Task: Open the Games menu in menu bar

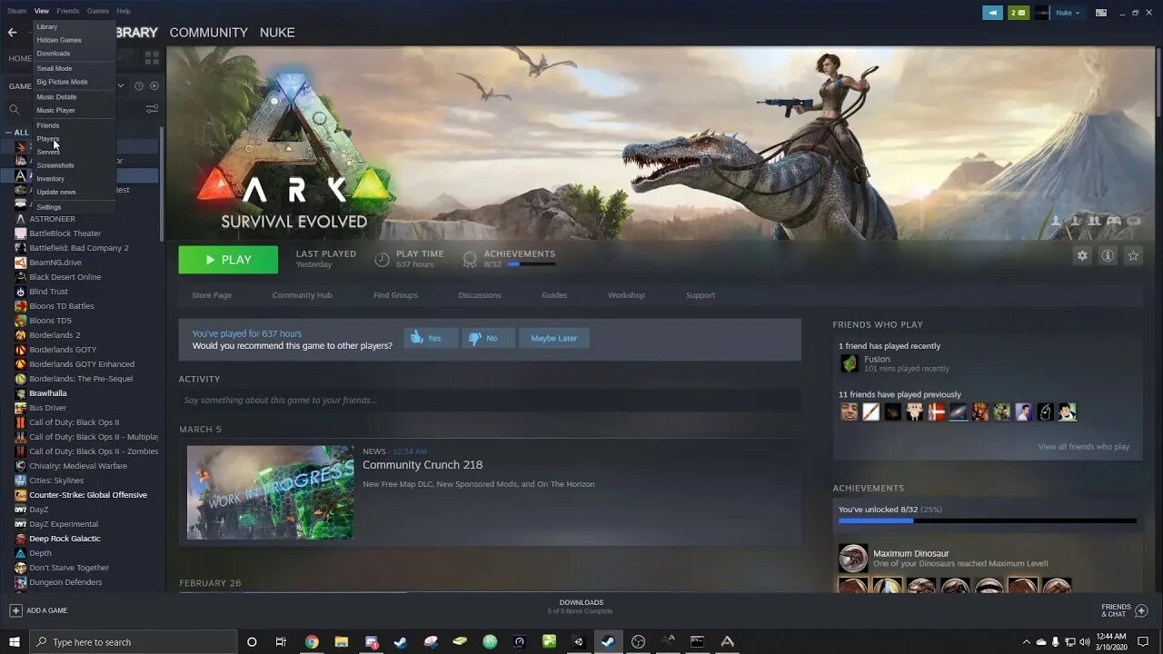Action: 98,11
